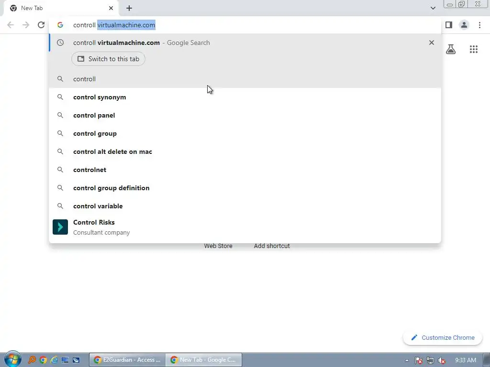Open the profile avatar menu
This screenshot has width=490, height=367.
click(464, 25)
